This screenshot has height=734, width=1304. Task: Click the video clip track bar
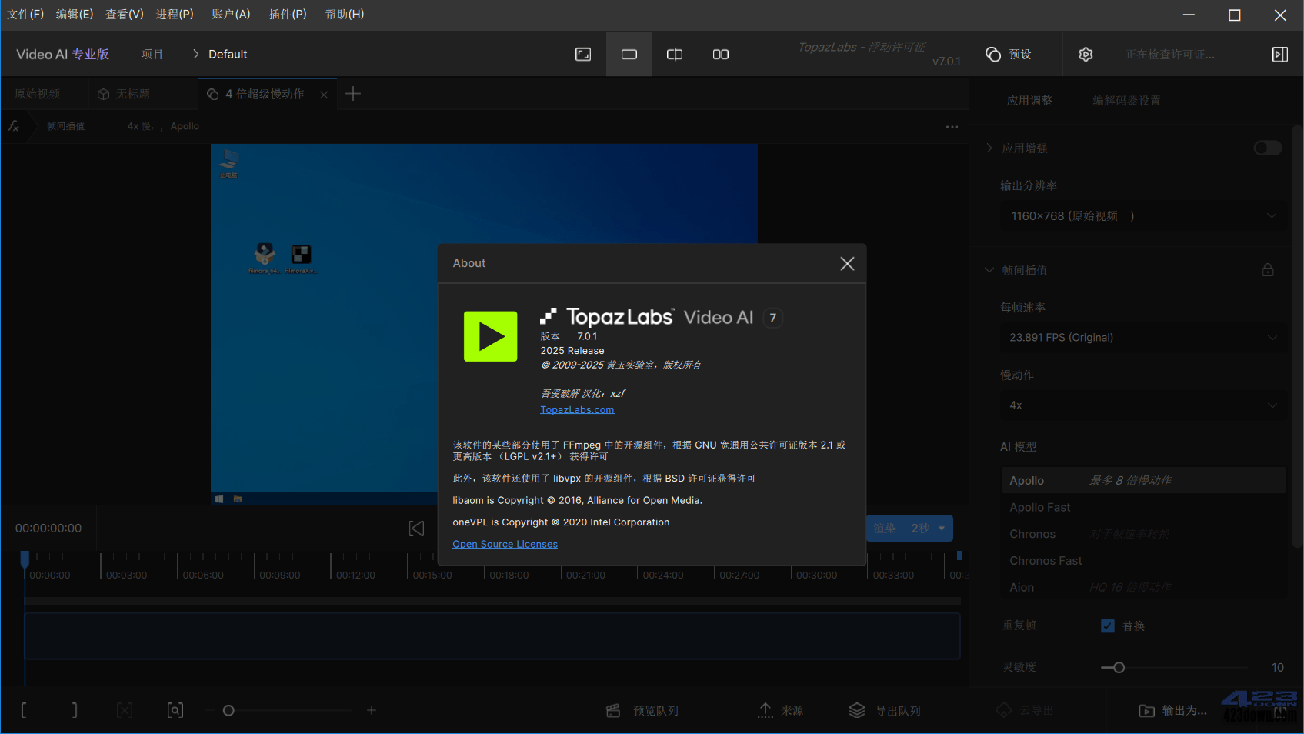492,636
